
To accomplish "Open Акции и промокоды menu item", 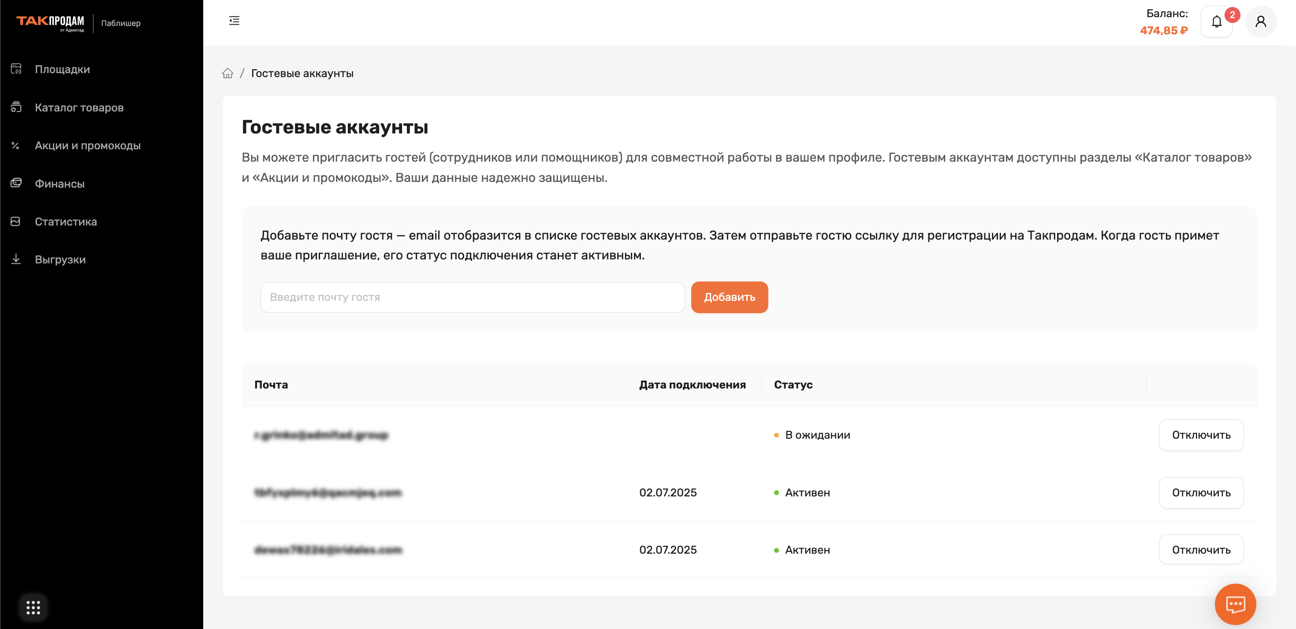I will point(88,145).
